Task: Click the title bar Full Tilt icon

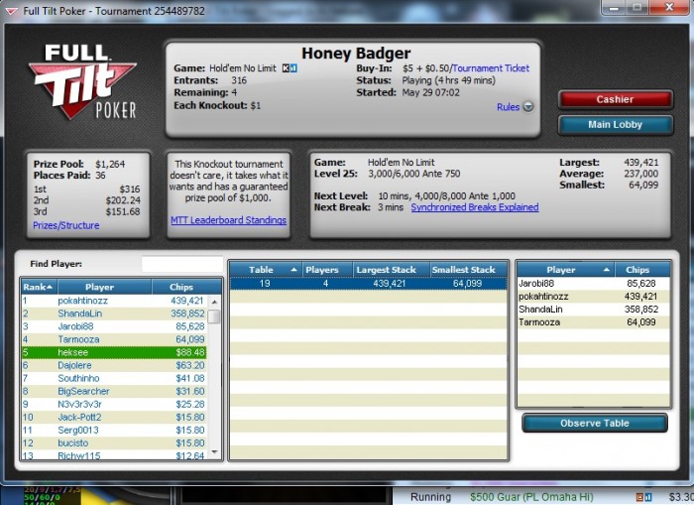Action: click(11, 11)
